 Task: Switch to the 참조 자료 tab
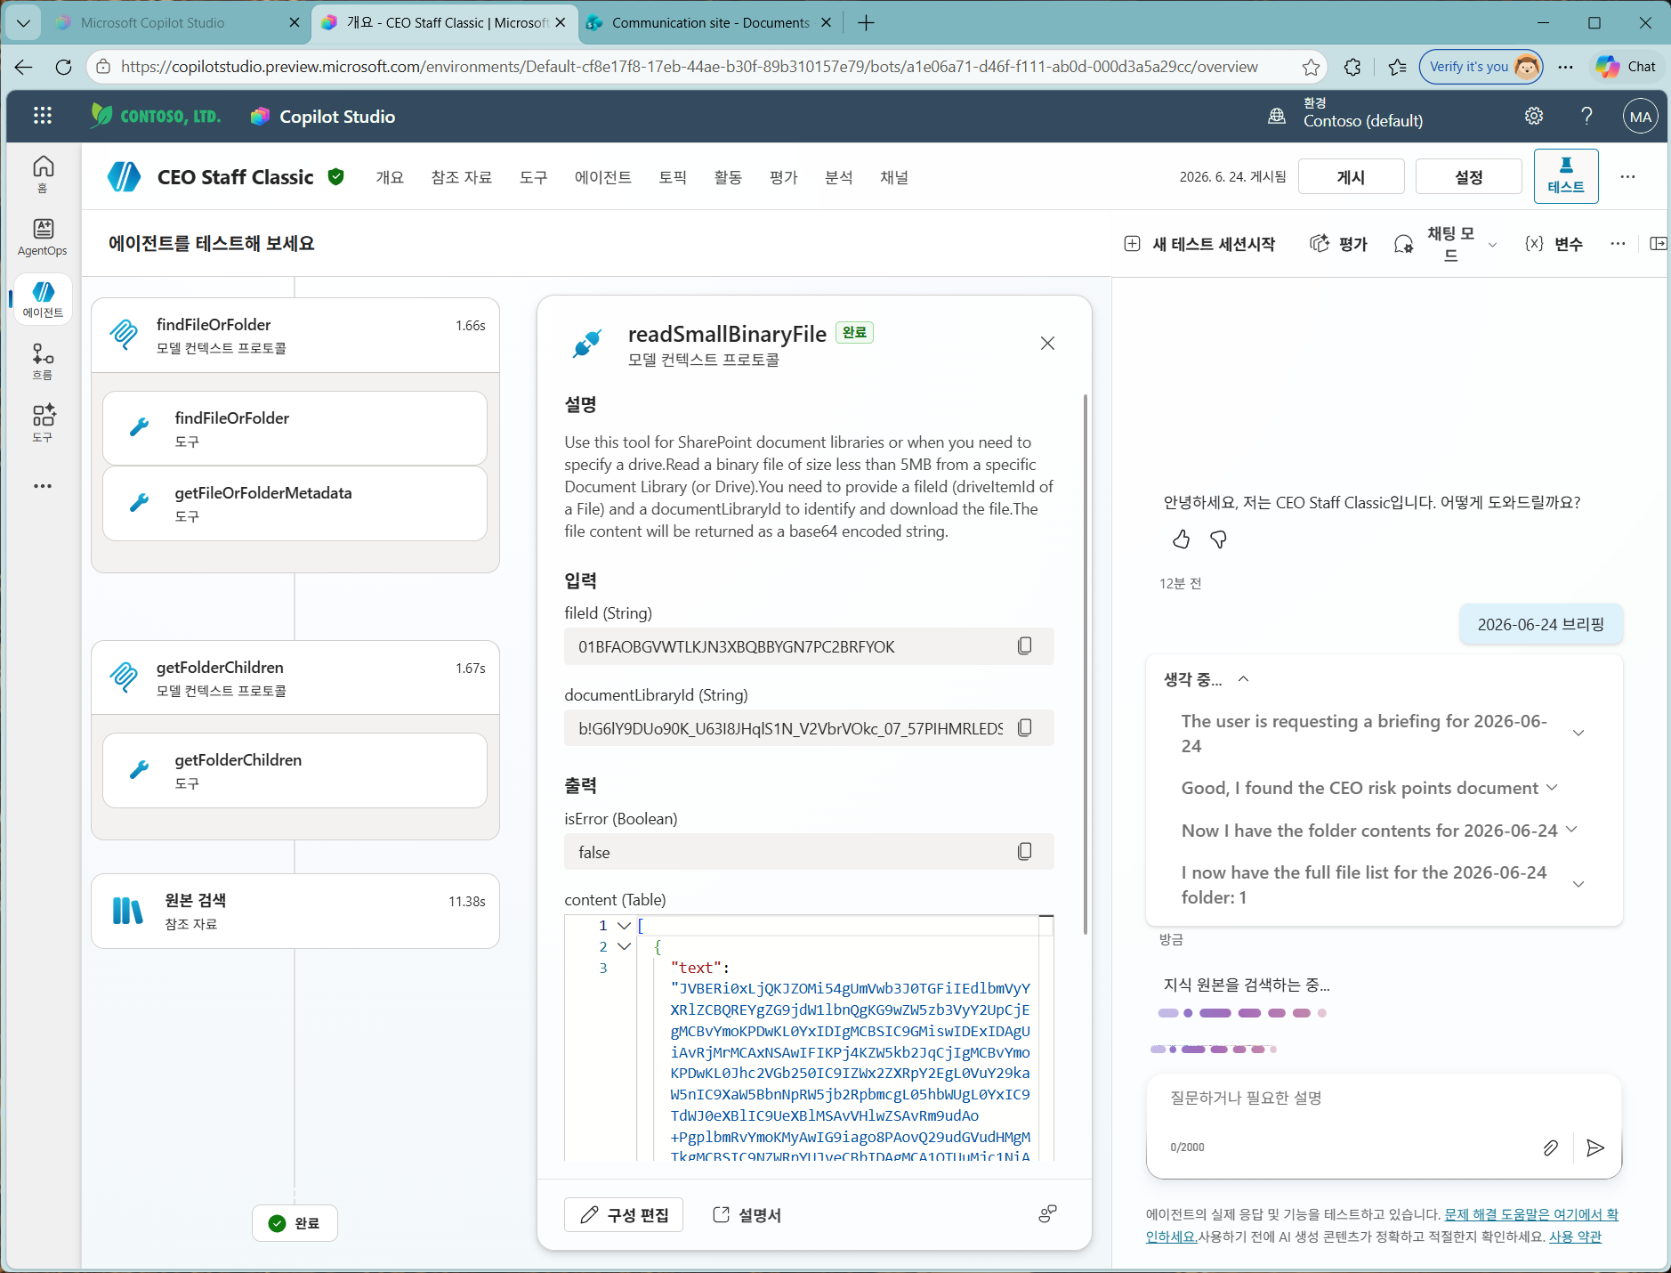tap(461, 177)
